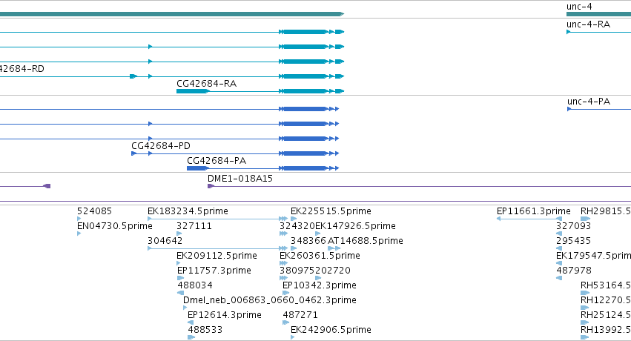Select the EK179547.5prime EST label
631x341 pixels.
point(594,255)
